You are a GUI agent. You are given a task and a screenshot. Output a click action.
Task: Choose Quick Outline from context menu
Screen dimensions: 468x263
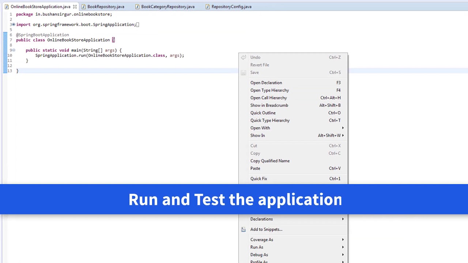coord(293,113)
